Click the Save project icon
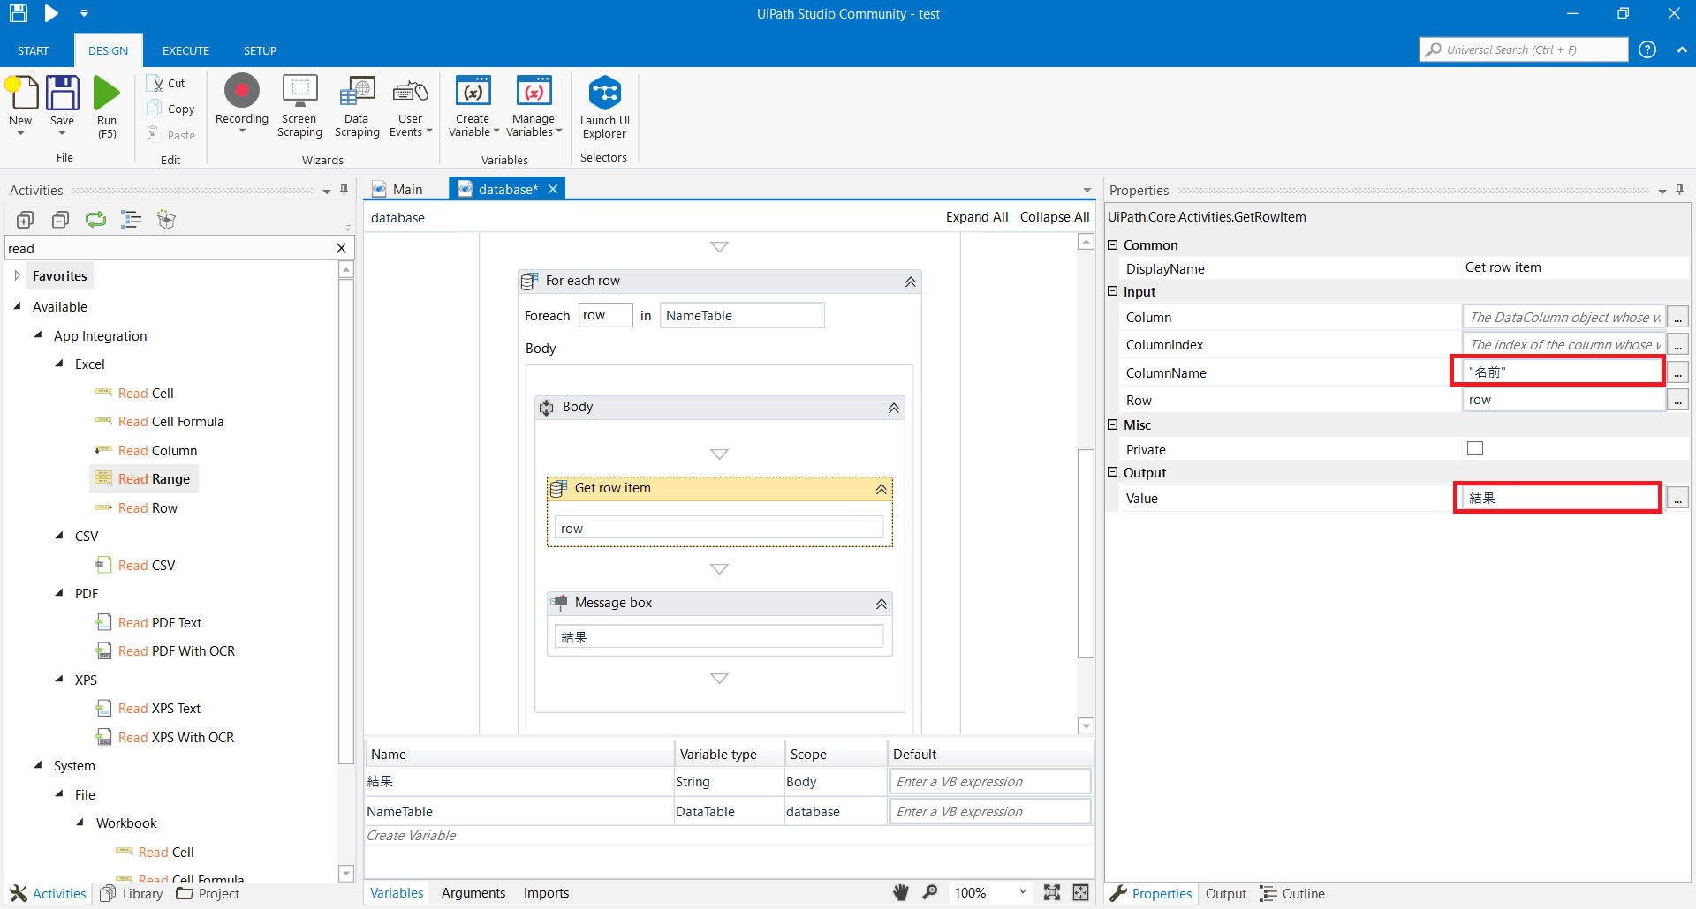Viewport: 1696px width, 909px height. pyautogui.click(x=62, y=104)
